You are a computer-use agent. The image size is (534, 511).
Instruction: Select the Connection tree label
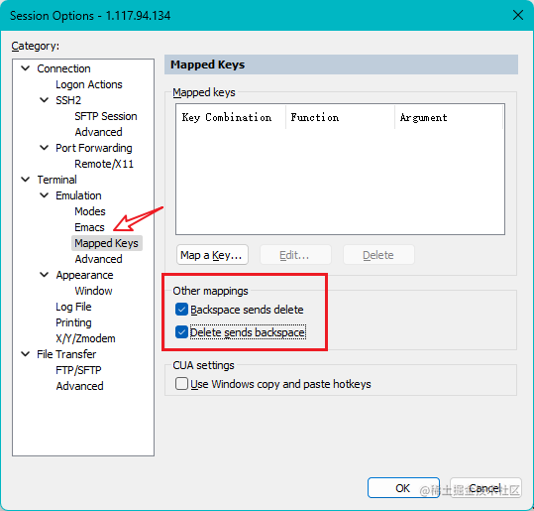tap(63, 68)
